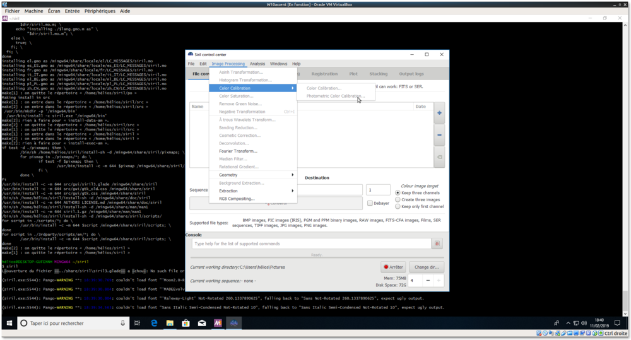Switch to the Plot tab
Image resolution: width=631 pixels, height=340 pixels.
point(353,74)
